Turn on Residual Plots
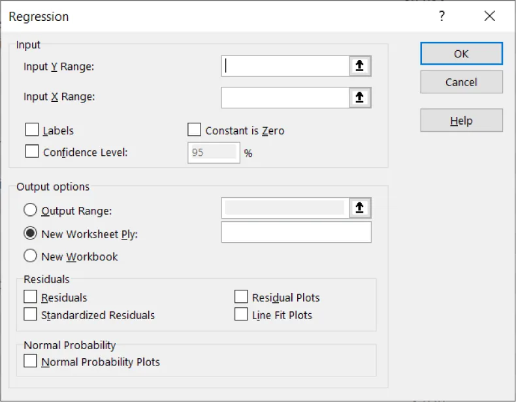The height and width of the screenshot is (402, 516). tap(241, 297)
